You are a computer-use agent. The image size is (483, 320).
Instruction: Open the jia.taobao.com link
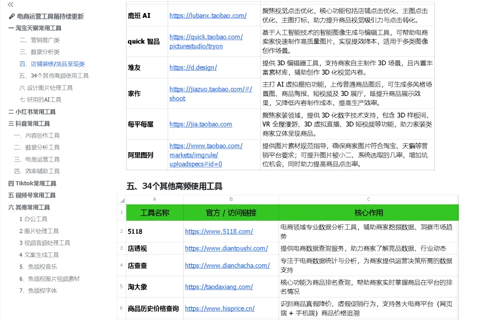201,124
